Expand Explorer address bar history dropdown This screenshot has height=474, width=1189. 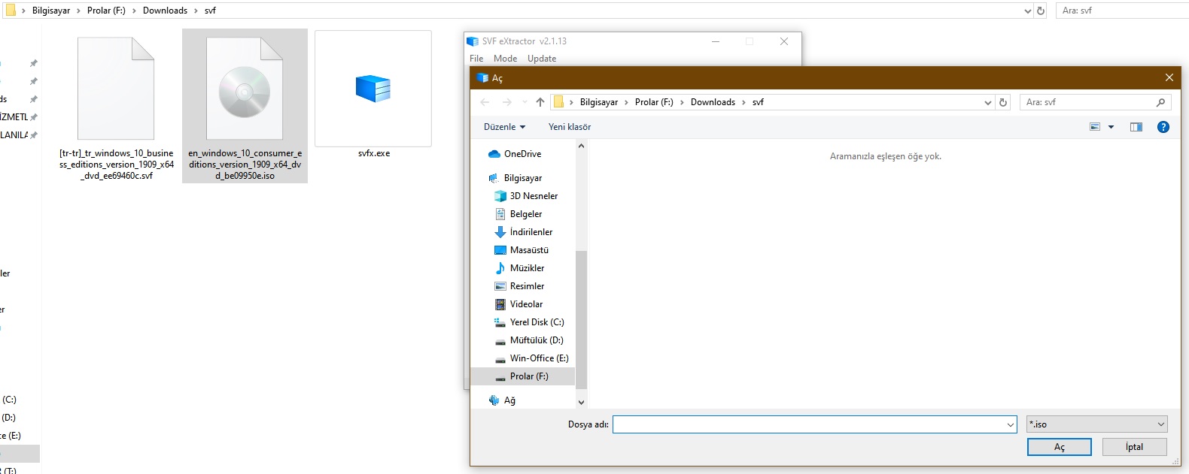pyautogui.click(x=1028, y=11)
